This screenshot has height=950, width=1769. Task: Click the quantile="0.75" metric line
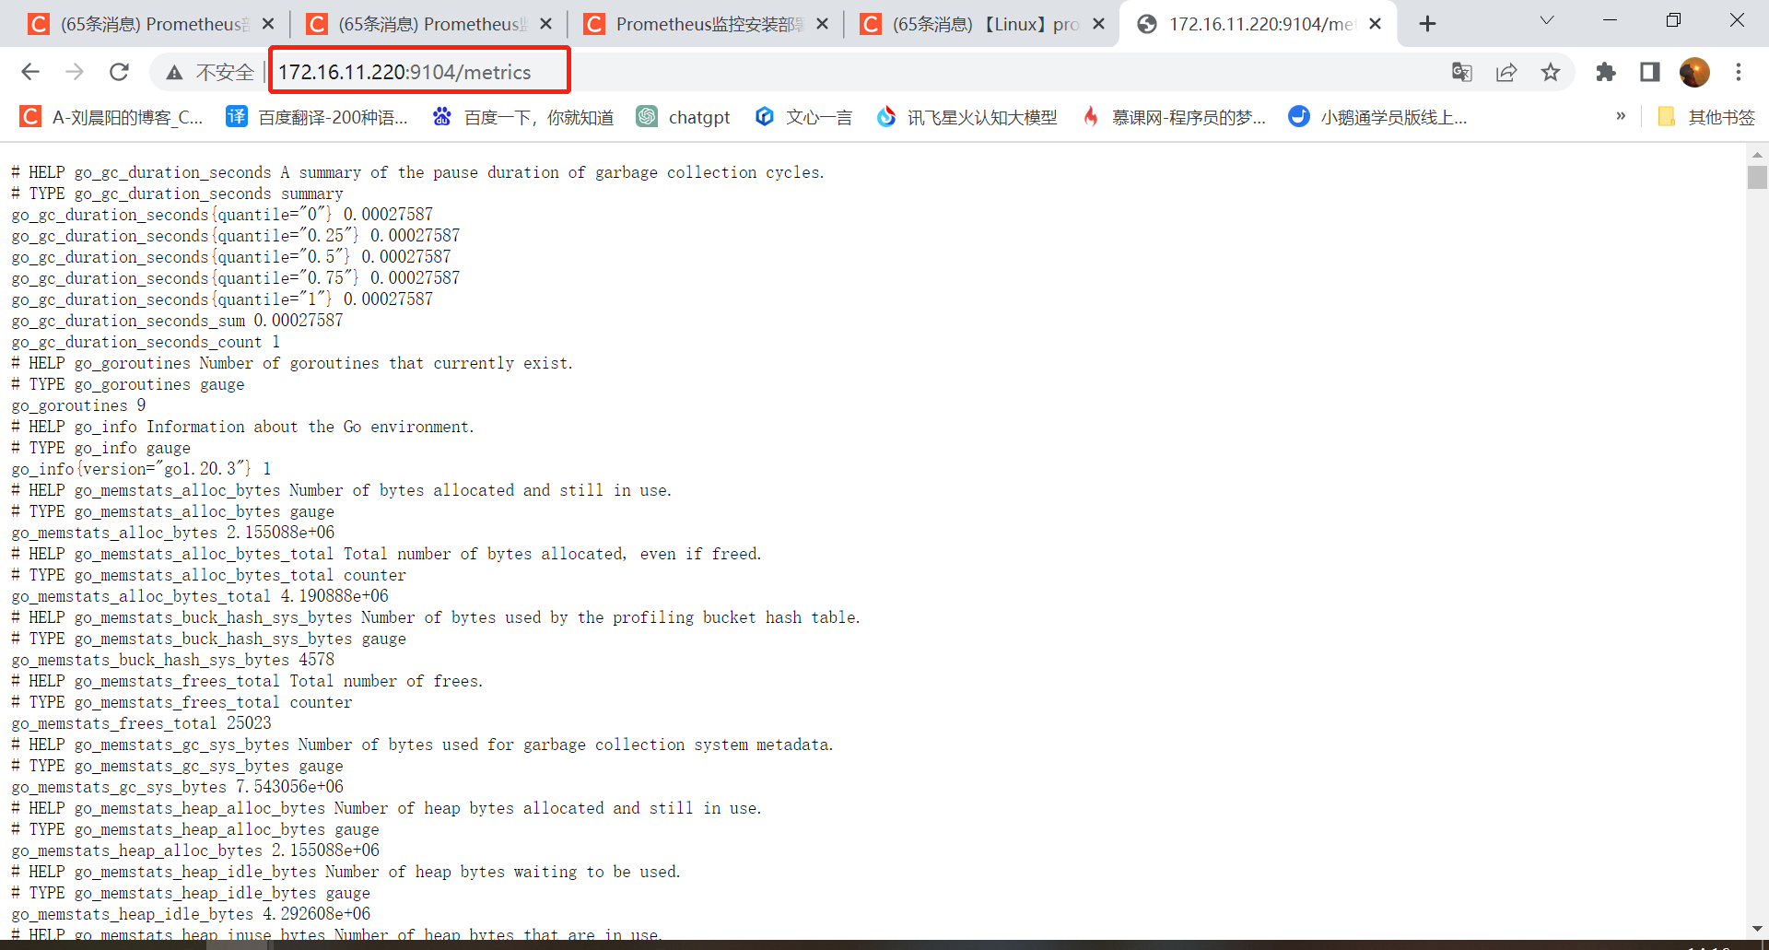pos(235,278)
